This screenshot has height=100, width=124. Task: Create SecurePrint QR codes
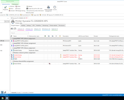coord(34,8)
